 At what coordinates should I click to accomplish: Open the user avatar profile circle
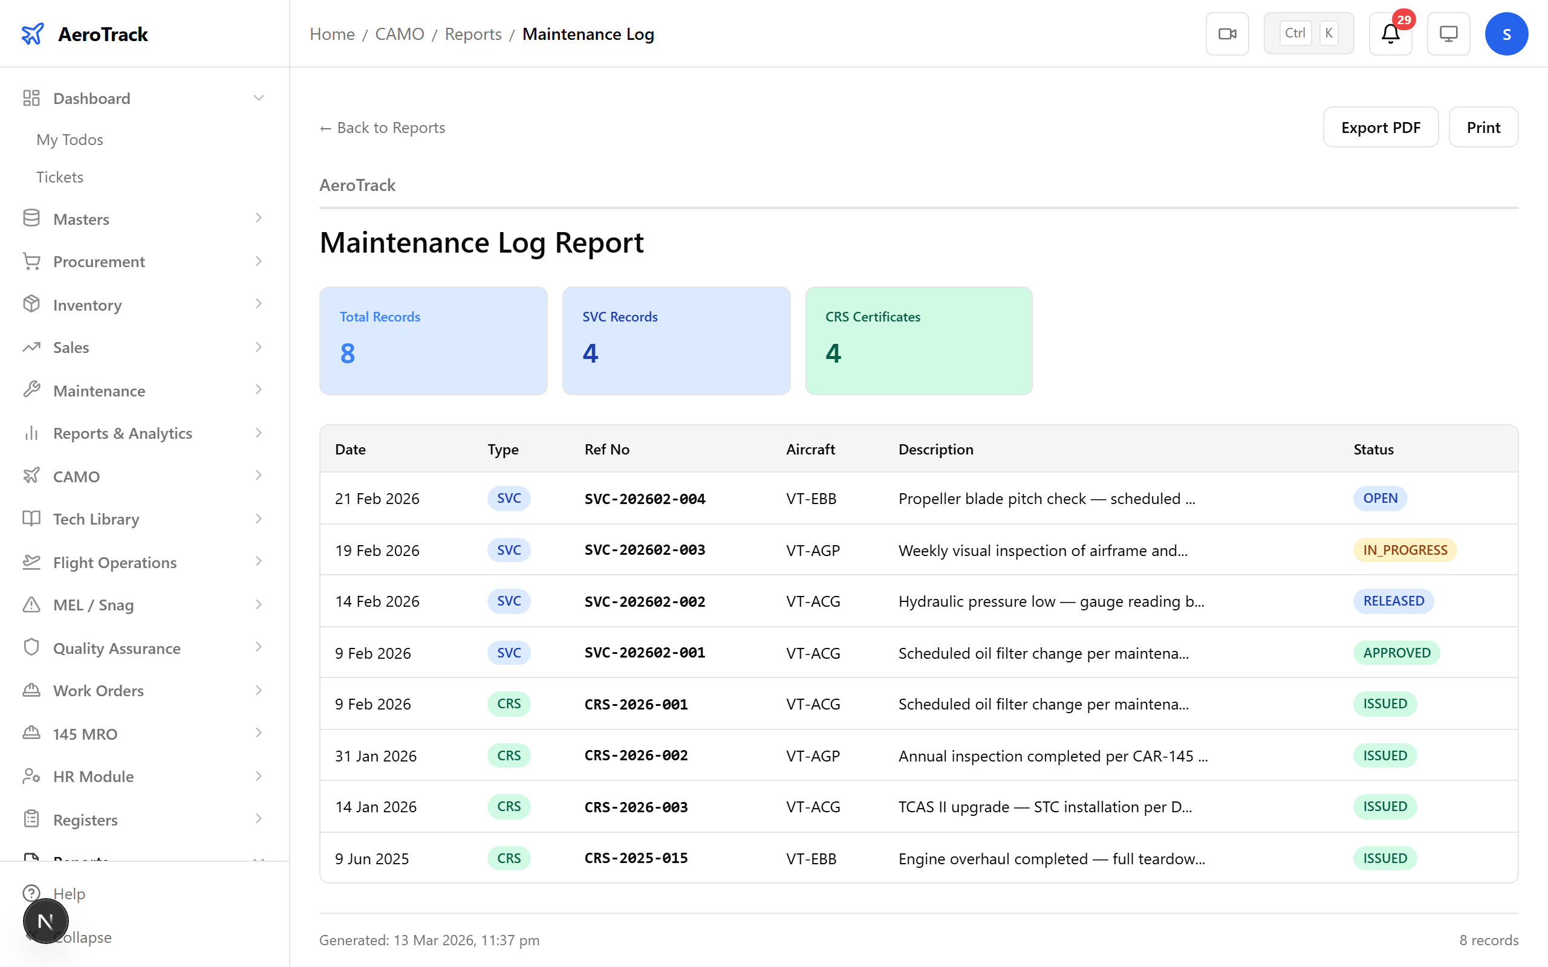(1506, 33)
